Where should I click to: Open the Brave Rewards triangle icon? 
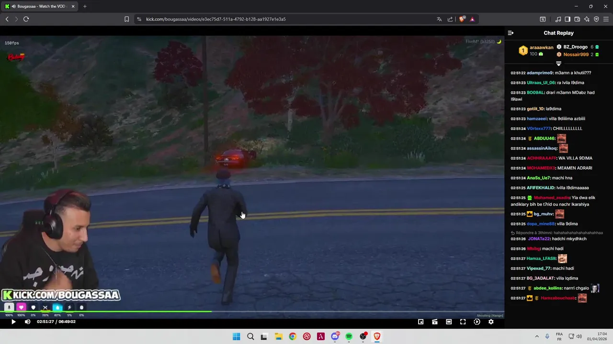pos(472,19)
